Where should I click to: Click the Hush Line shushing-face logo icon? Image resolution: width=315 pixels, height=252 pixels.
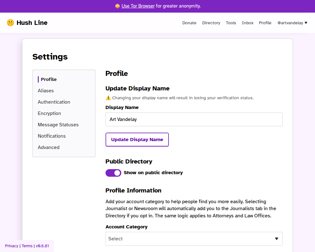pos(10,23)
